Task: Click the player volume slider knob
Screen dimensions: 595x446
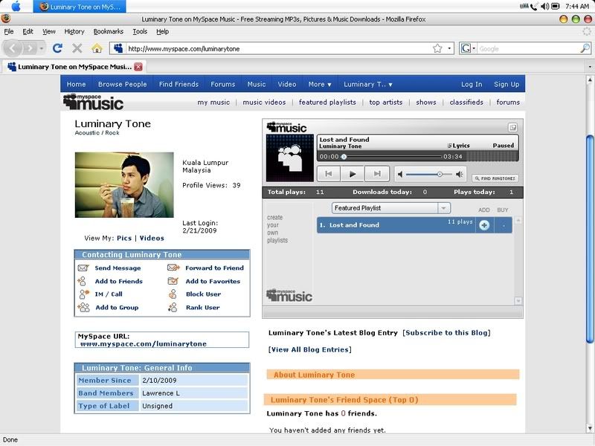Action: (x=440, y=174)
